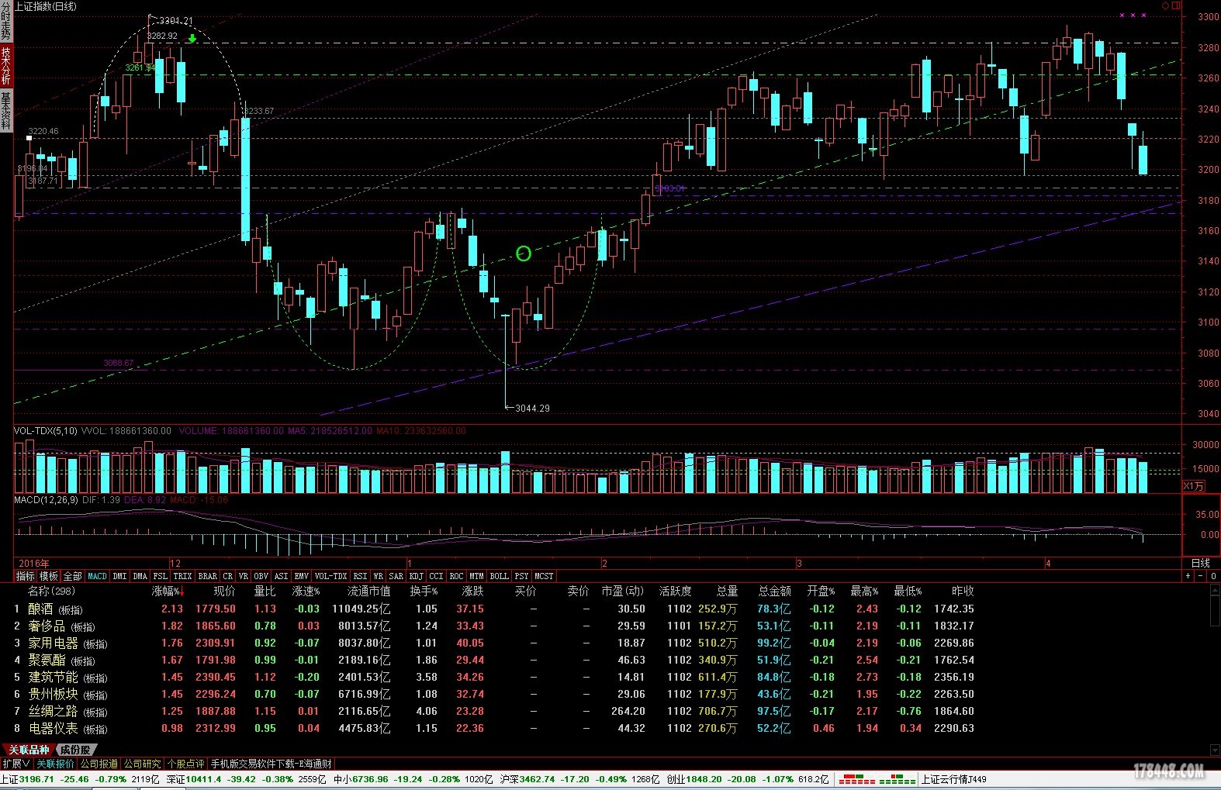Select the MACD indicator

98,576
